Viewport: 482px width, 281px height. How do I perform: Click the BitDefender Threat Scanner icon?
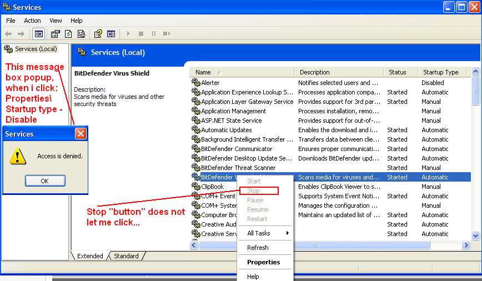tap(196, 168)
